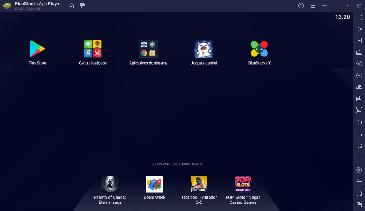Open keyboard controls editor icon
Screen dimensions: 365x211
click(359, 52)
